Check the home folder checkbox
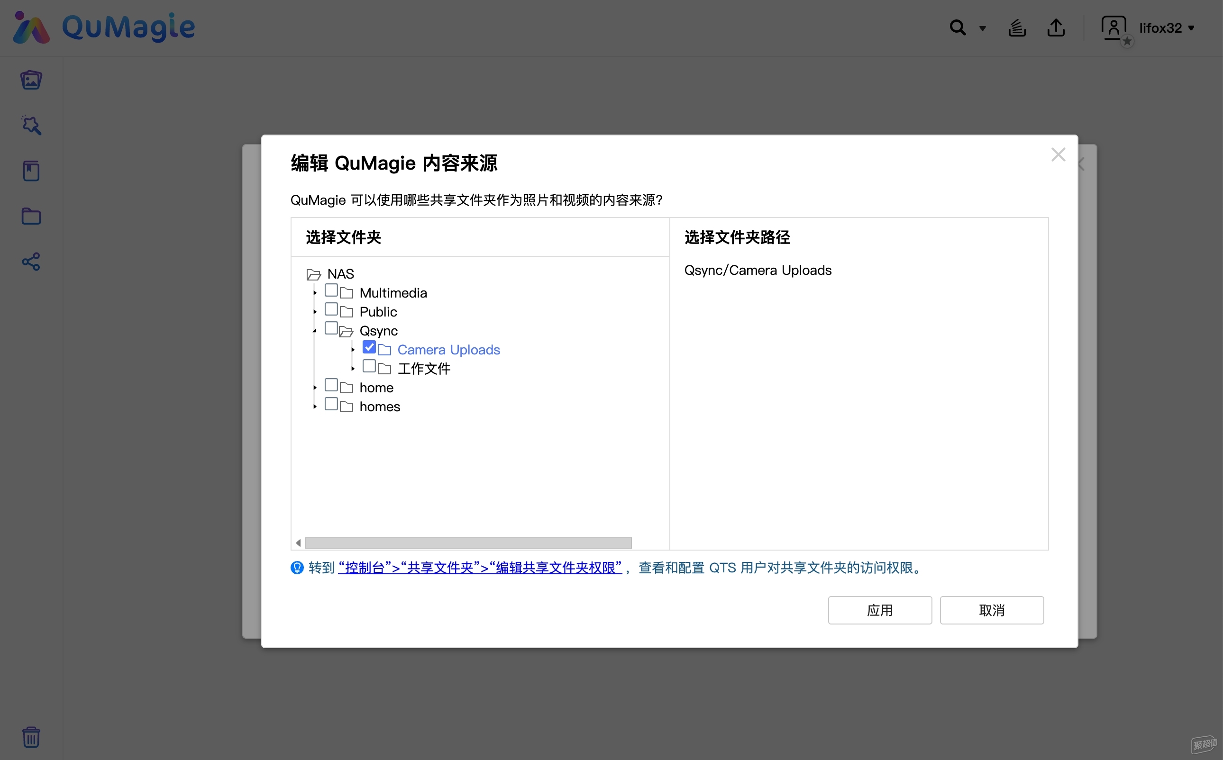Screen dimensions: 1223x760 point(331,385)
